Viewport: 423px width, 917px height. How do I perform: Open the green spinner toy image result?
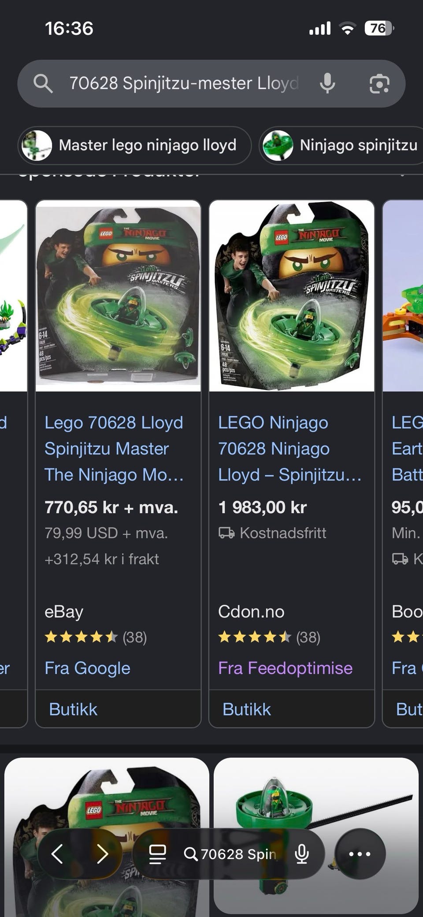click(x=316, y=835)
